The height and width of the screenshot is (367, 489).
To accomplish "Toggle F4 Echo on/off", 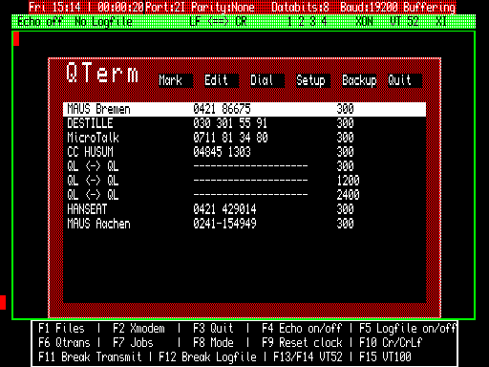I will pos(302,329).
